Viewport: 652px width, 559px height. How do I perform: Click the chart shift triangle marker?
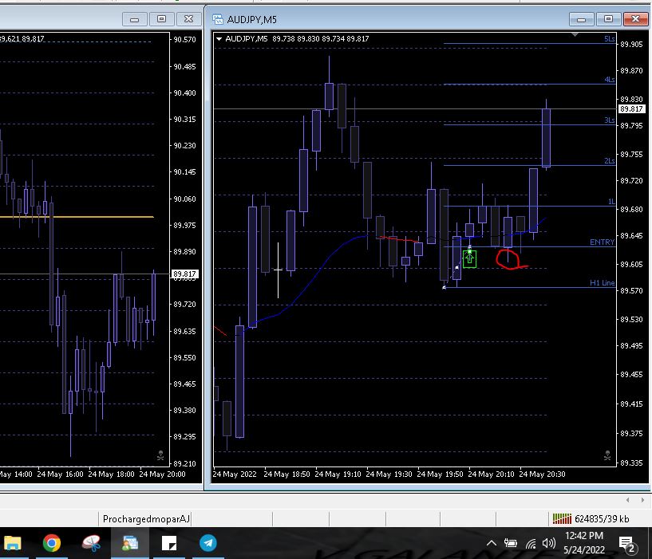575,35
